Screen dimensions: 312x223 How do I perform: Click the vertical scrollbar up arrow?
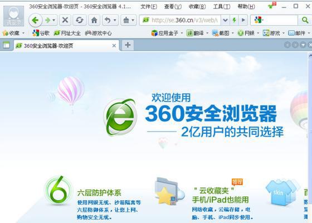[310, 56]
